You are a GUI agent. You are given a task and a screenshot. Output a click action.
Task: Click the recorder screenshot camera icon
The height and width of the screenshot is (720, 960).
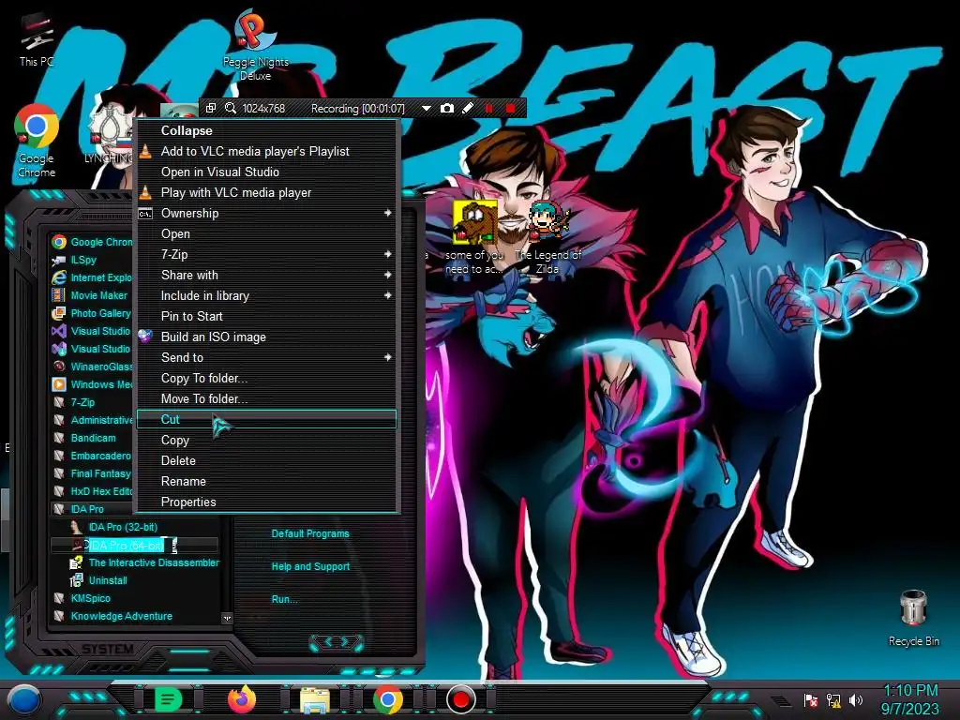point(447,109)
